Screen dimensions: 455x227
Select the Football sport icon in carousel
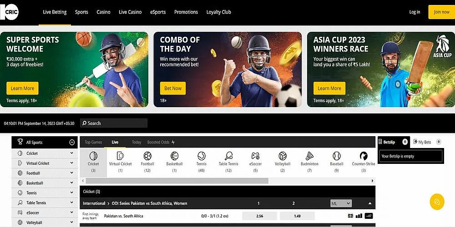tap(147, 156)
